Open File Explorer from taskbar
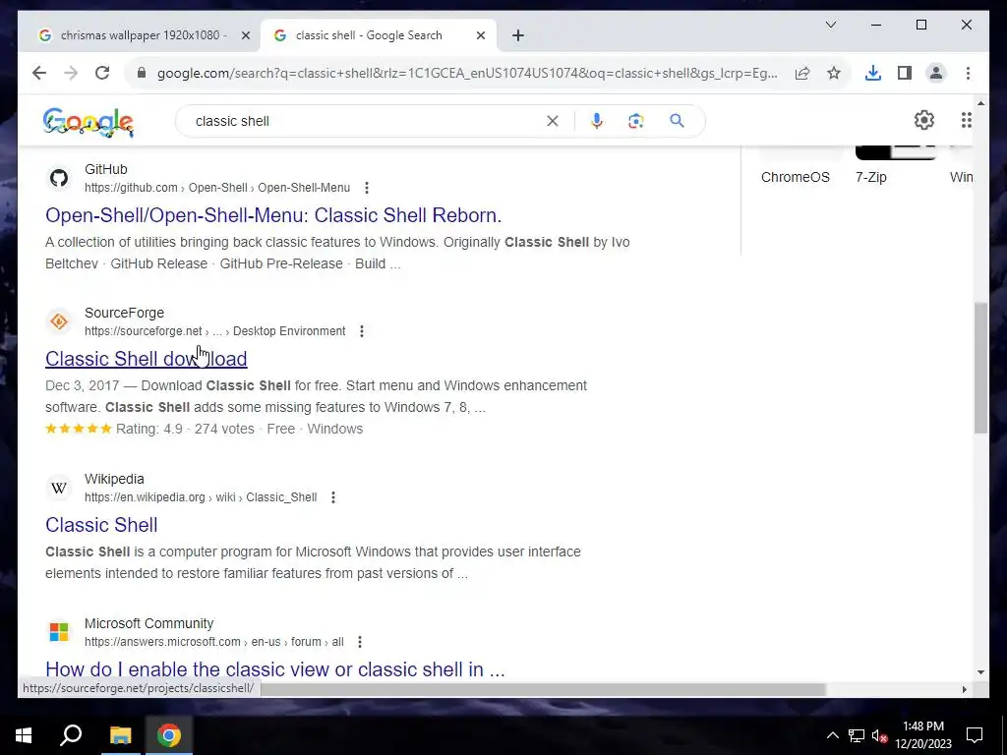This screenshot has width=1007, height=755. coord(120,735)
